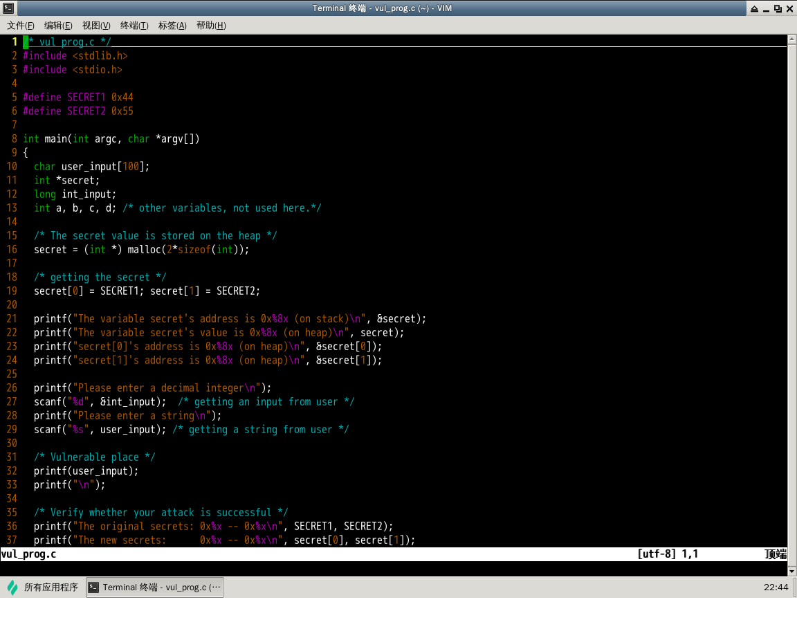Click the shade (roll up) window button
Screen dimensions: 797x620
click(754, 8)
